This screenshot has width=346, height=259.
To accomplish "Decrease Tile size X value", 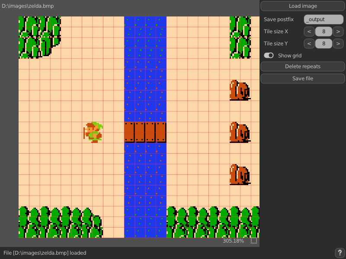I will [309, 32].
